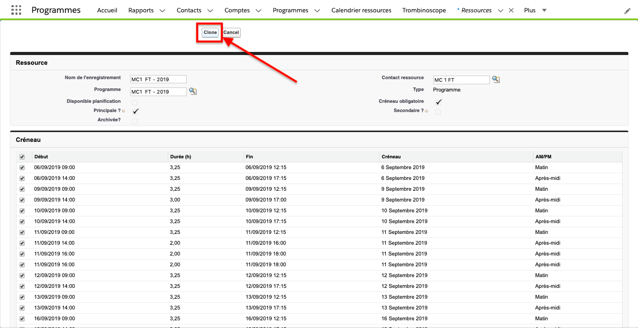The image size is (638, 328).
Task: Open the App Launcher grid icon
Action: (x=16, y=10)
